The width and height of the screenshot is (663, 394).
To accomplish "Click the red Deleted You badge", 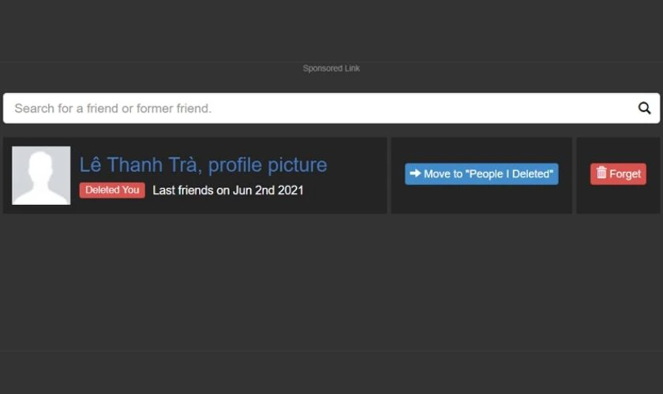I will click(x=112, y=190).
